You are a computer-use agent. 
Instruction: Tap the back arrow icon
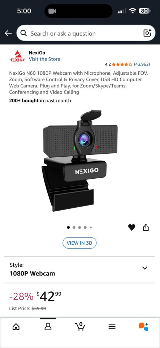coord(8,33)
